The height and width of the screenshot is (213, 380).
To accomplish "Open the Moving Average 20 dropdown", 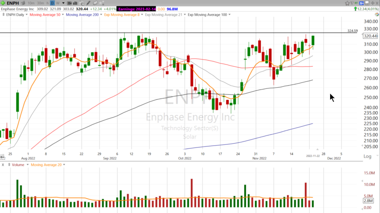I will 64,165.
